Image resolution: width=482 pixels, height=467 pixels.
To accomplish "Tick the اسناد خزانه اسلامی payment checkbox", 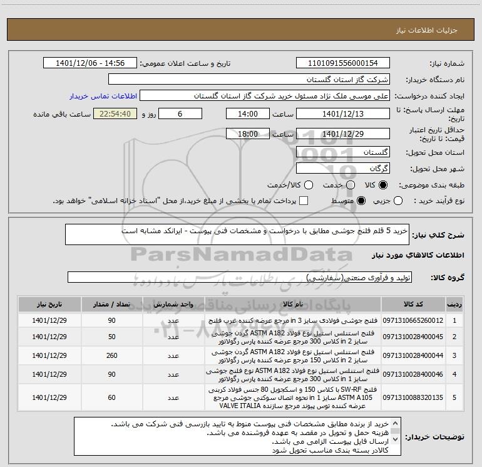I will click(304, 201).
